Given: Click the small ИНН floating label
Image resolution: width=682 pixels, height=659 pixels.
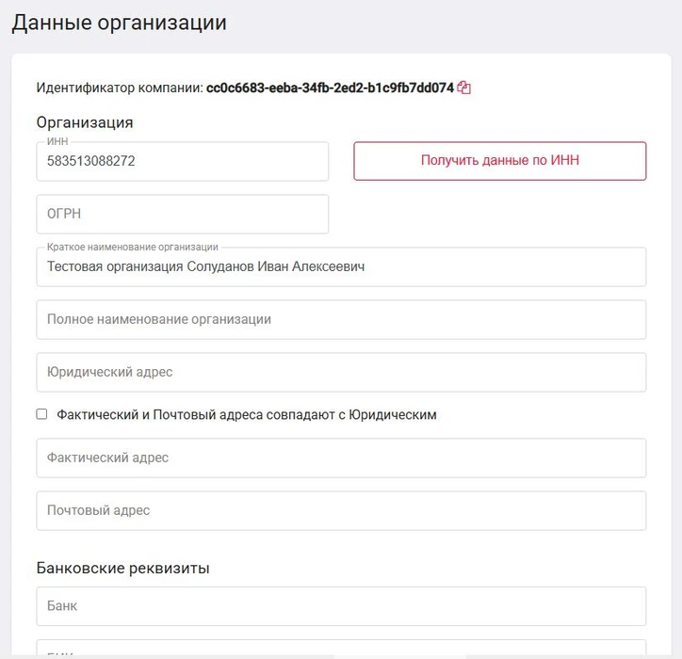Looking at the screenshot, I should [x=57, y=142].
